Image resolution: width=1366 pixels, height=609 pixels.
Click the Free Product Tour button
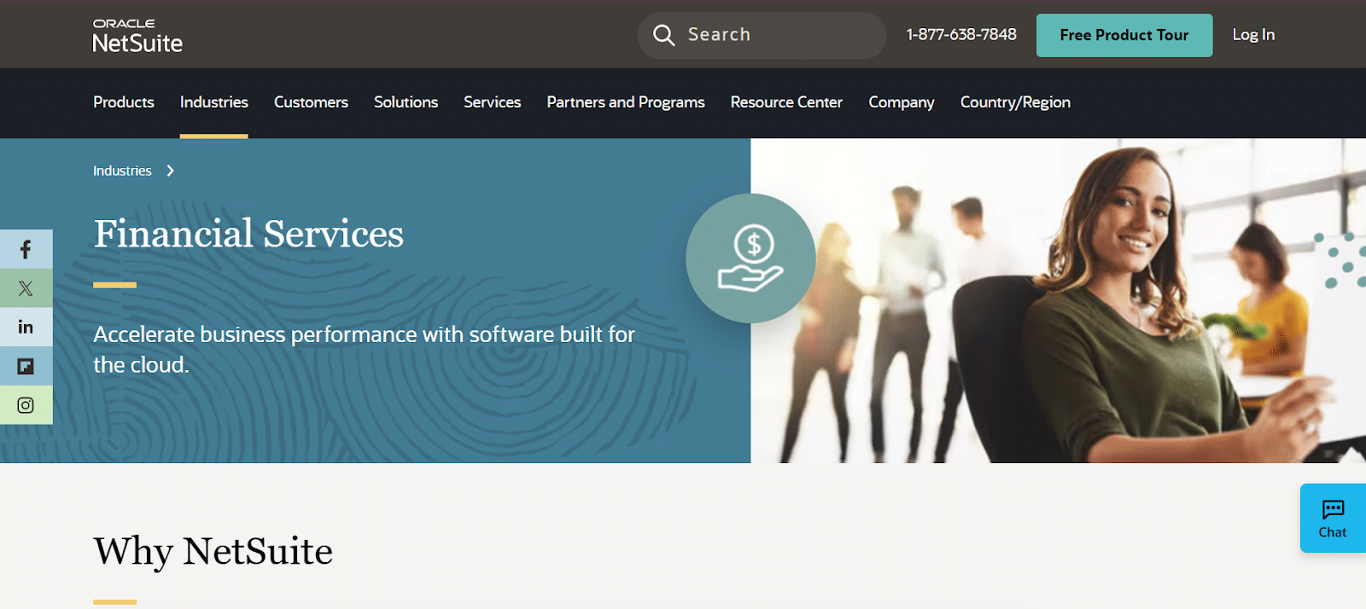[x=1124, y=35]
